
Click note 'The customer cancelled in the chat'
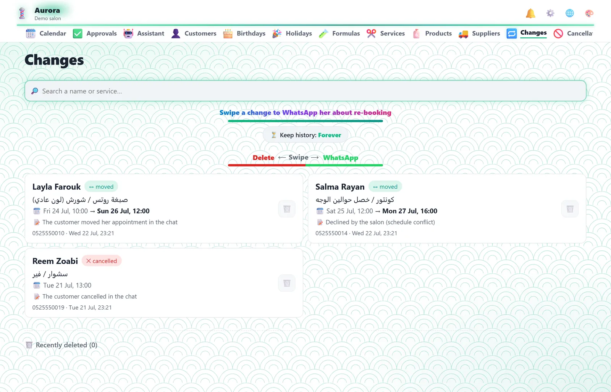pos(90,297)
